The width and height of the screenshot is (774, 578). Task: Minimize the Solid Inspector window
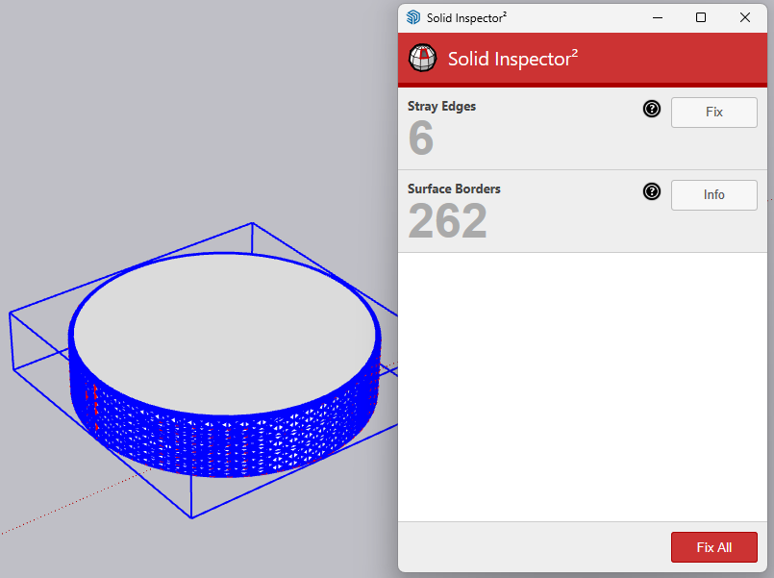click(x=658, y=17)
